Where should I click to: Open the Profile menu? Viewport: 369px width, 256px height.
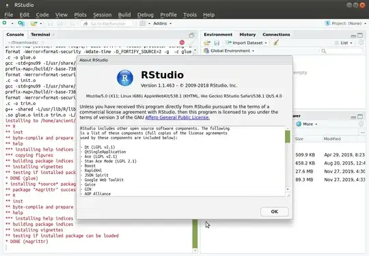tap(168, 14)
